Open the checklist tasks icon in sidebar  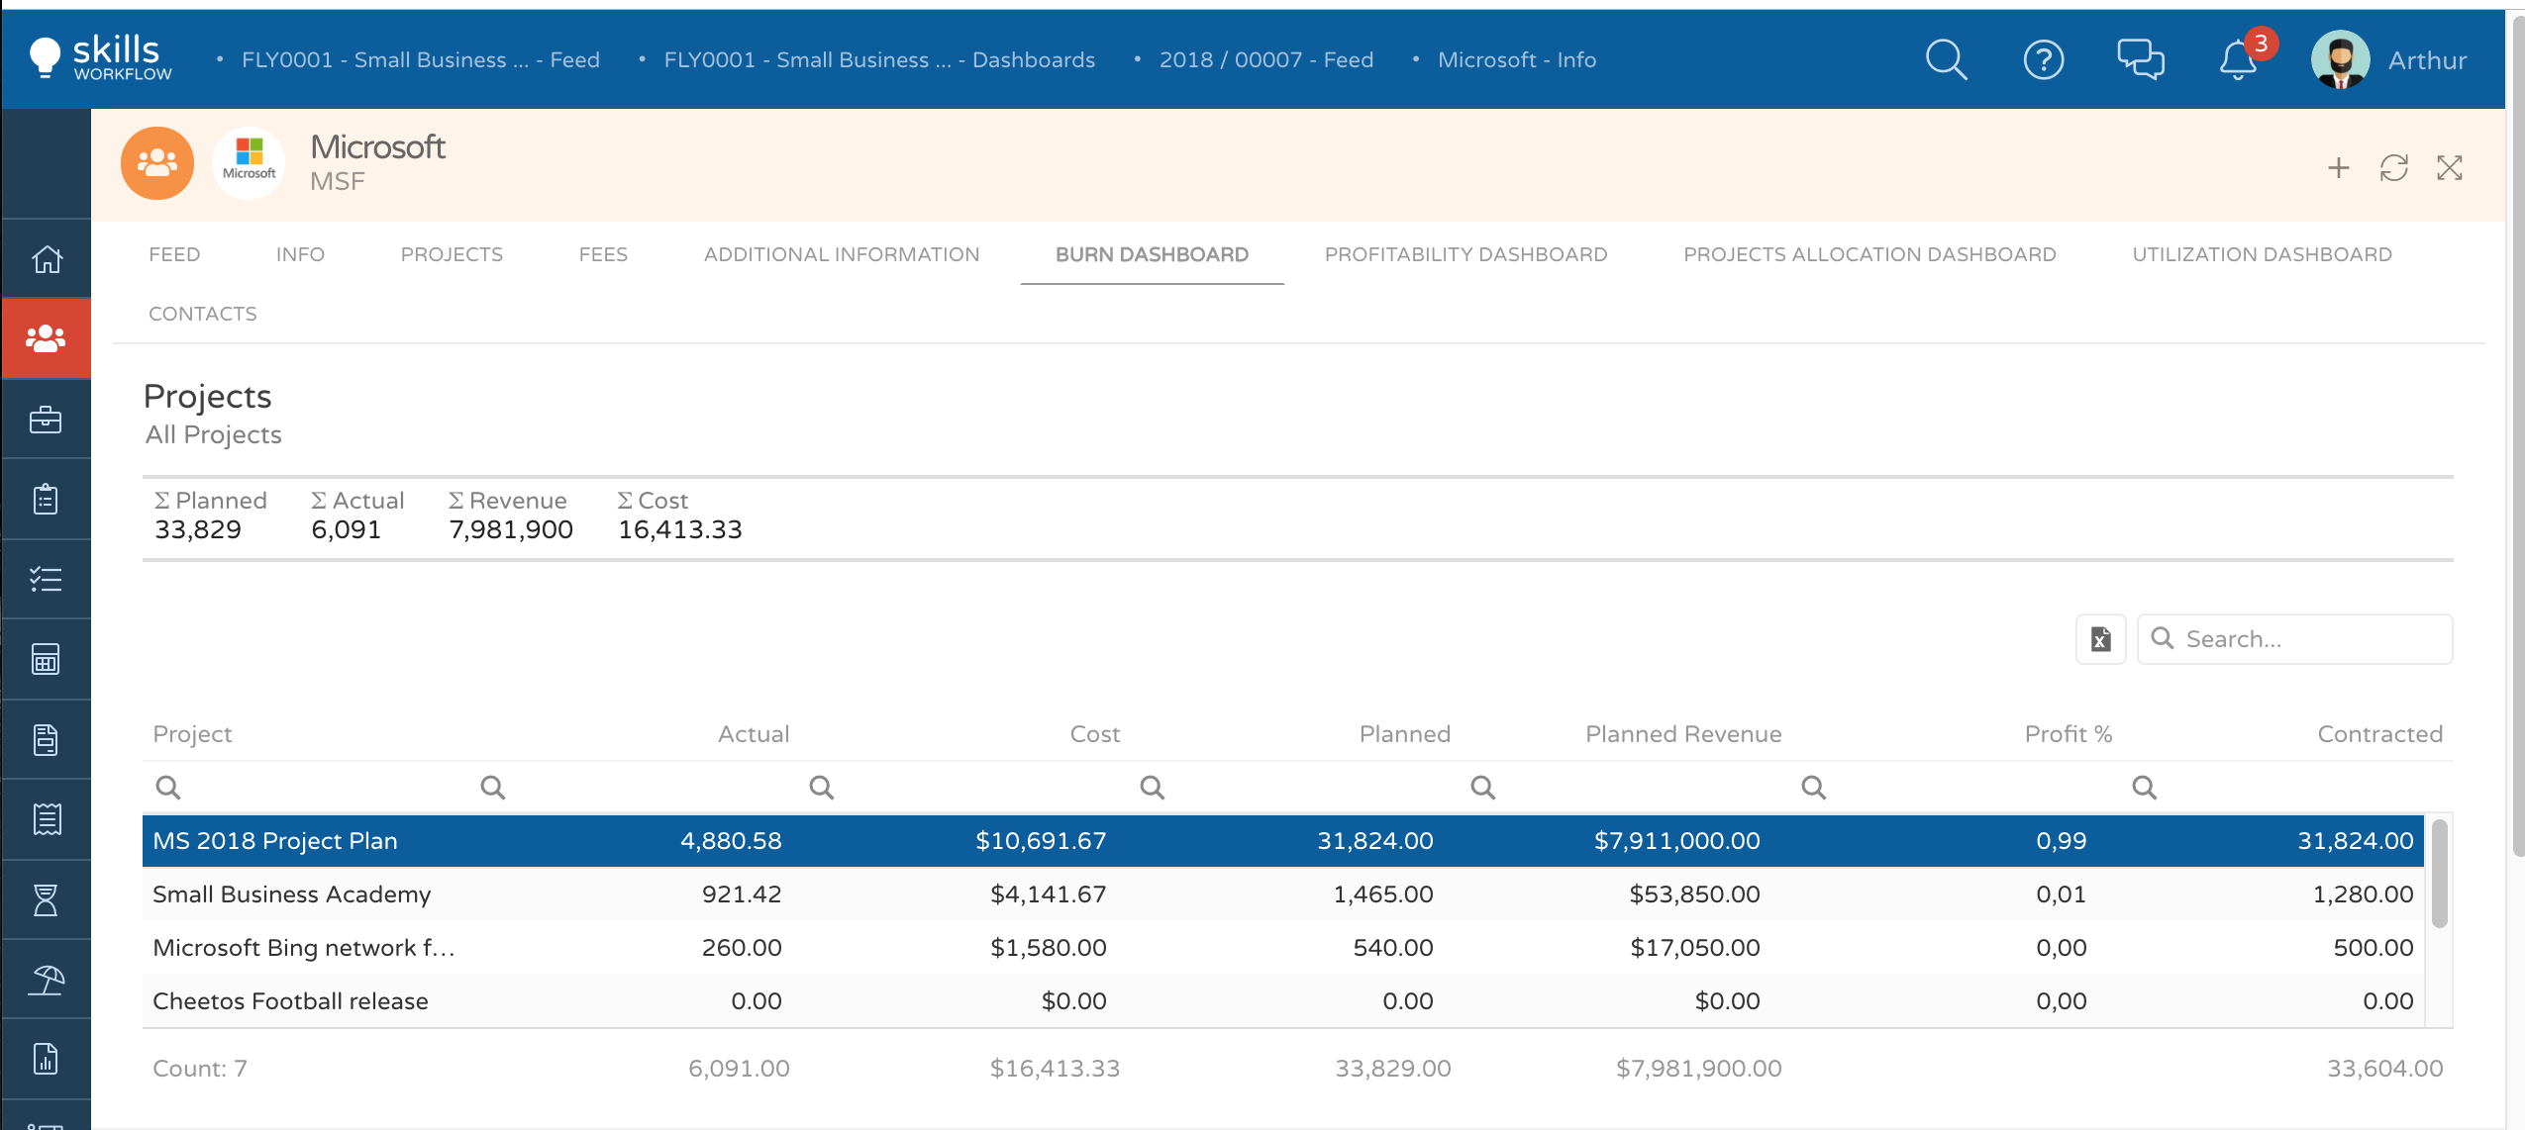coord(47,579)
